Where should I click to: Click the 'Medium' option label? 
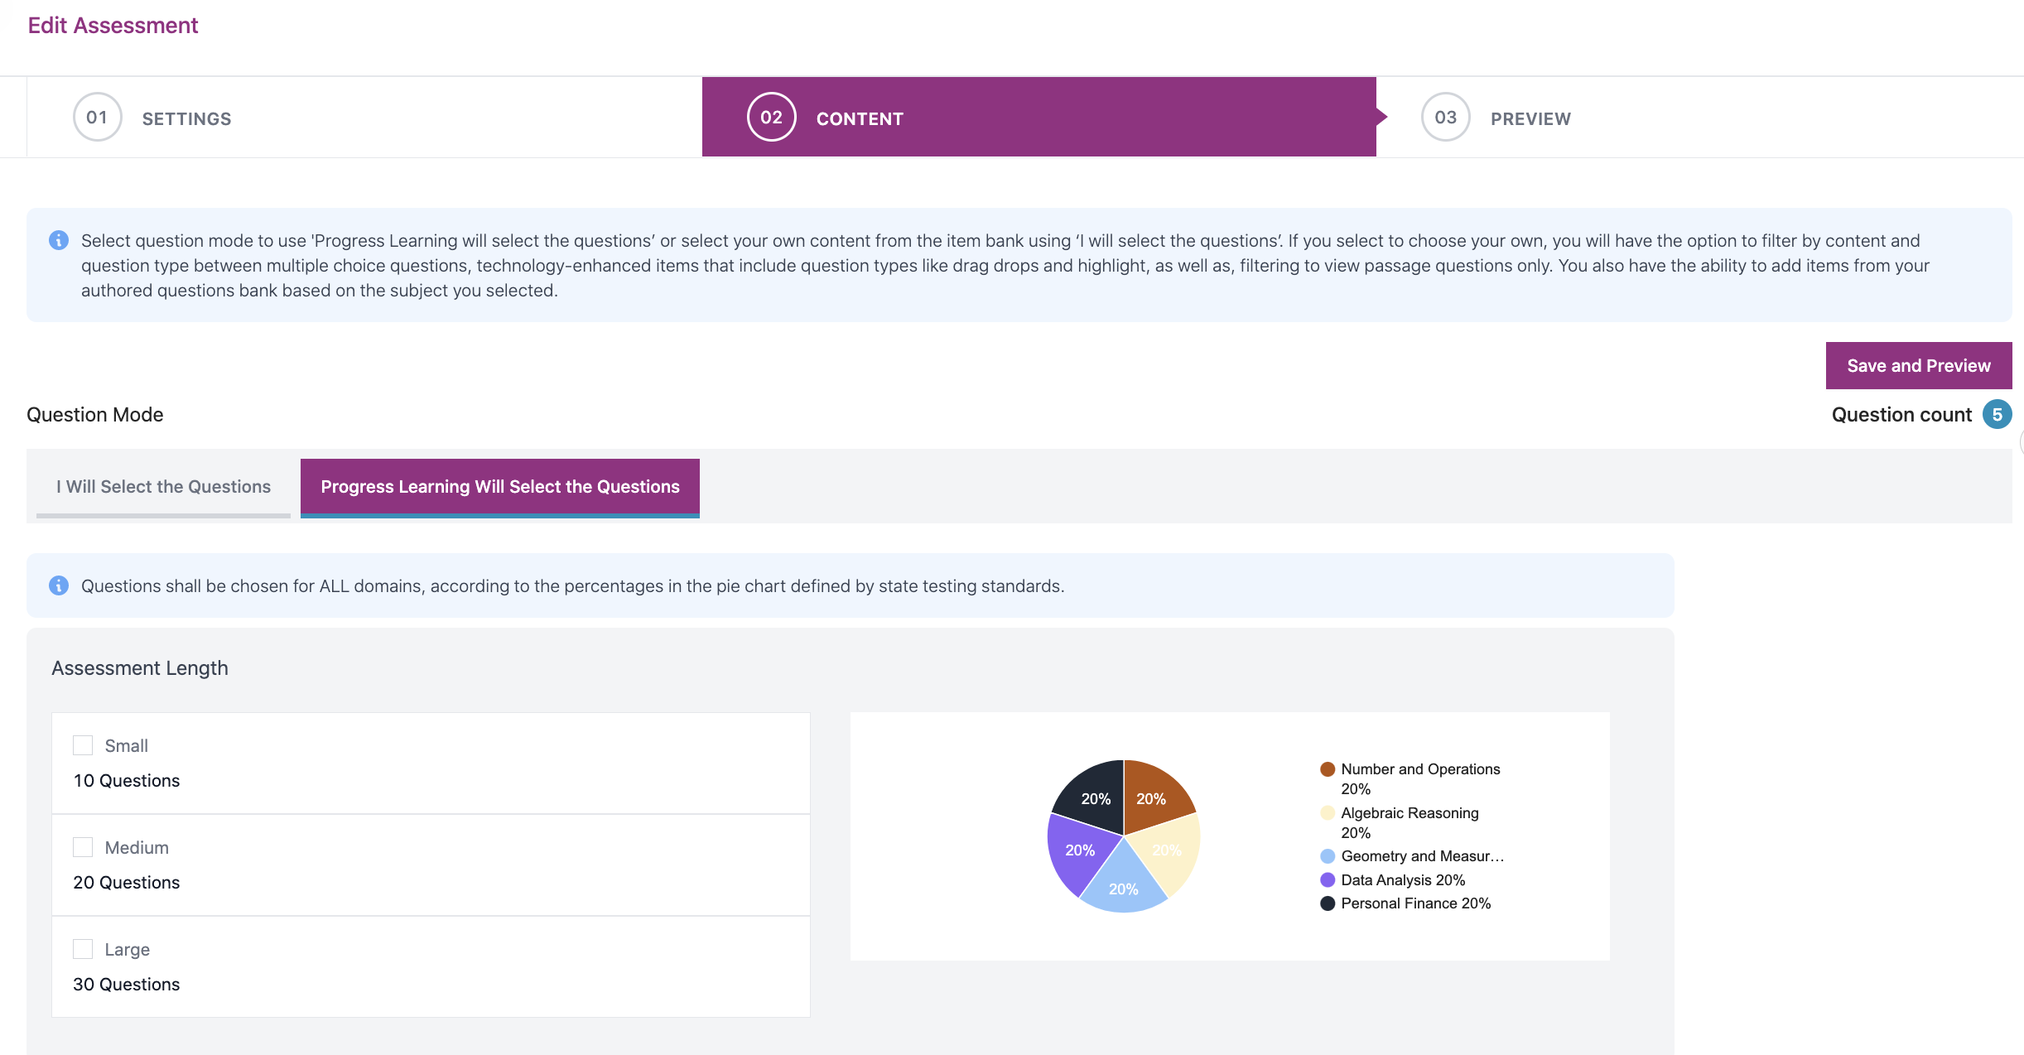(137, 848)
